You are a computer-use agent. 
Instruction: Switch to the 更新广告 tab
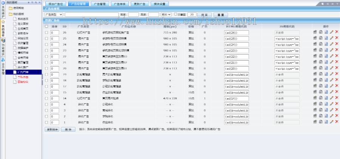140,4
